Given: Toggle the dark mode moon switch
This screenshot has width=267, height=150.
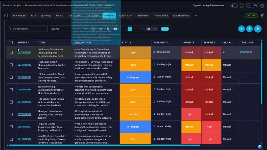Looking at the screenshot, I should tap(234, 6).
